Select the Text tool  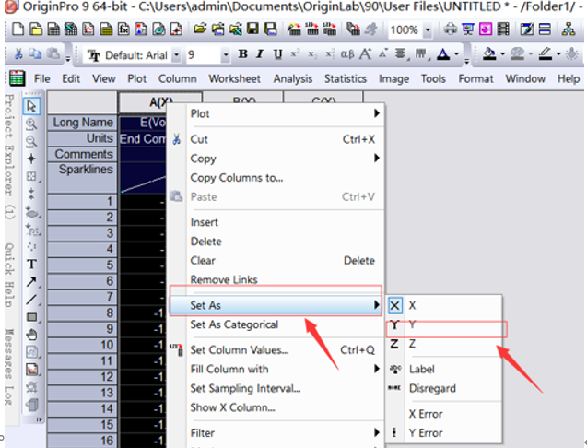pos(31,265)
